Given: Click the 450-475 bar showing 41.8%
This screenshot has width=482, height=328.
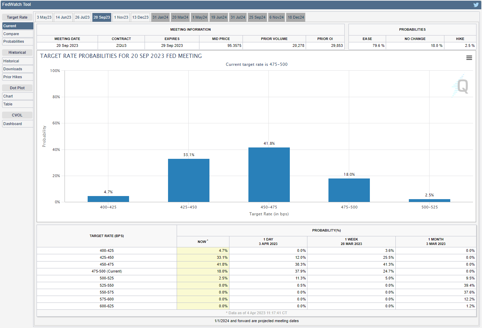Looking at the screenshot, I should (x=269, y=175).
